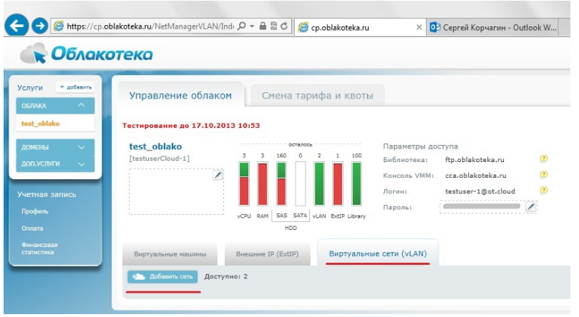The width and height of the screenshot is (579, 317).
Task: Open the address bar dropdown arrow
Action: (x=252, y=26)
